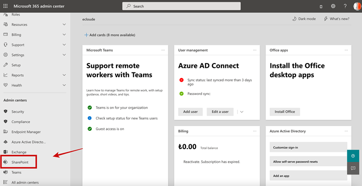Click the Billing card icon in sidebar

5,34
